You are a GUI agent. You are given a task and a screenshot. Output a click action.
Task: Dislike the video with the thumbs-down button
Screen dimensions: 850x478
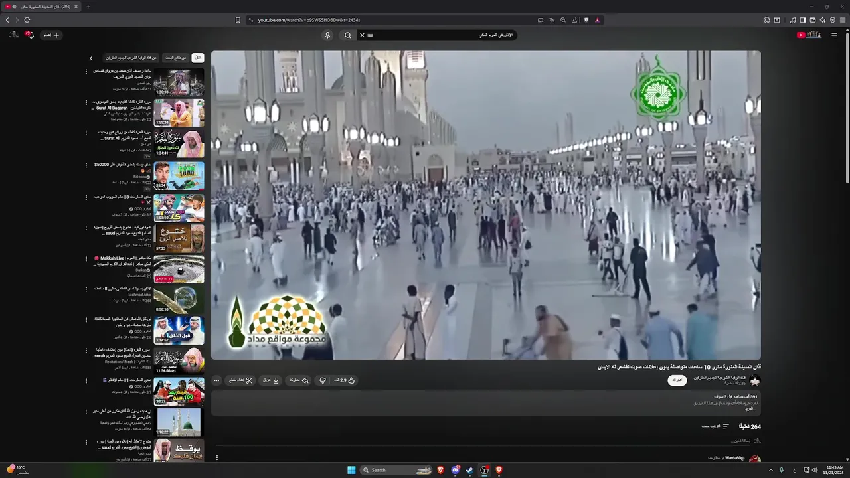point(323,380)
